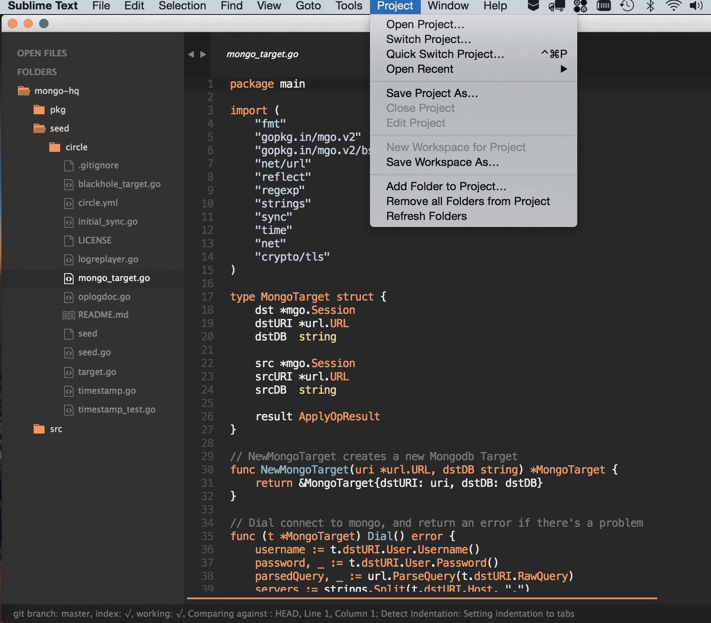
Task: Open the Open Recent submenu
Action: click(x=420, y=69)
